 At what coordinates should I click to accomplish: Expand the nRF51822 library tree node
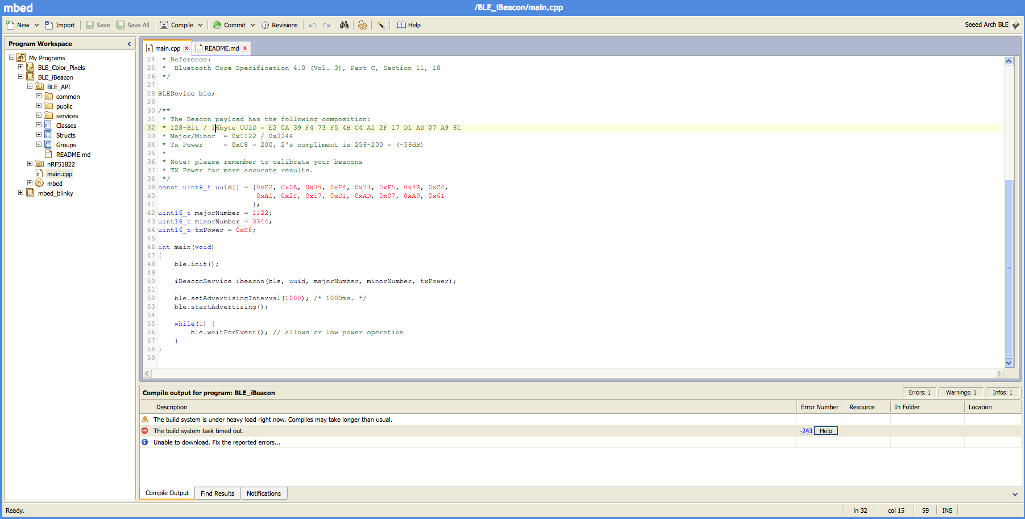[x=30, y=164]
